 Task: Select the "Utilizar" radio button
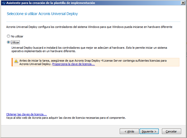(x=8, y=42)
